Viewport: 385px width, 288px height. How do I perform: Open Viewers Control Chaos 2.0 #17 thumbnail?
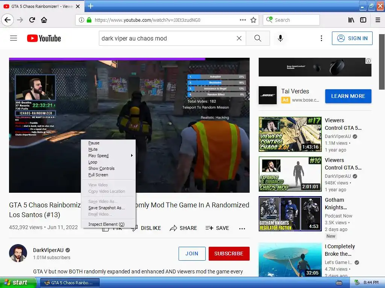290,134
